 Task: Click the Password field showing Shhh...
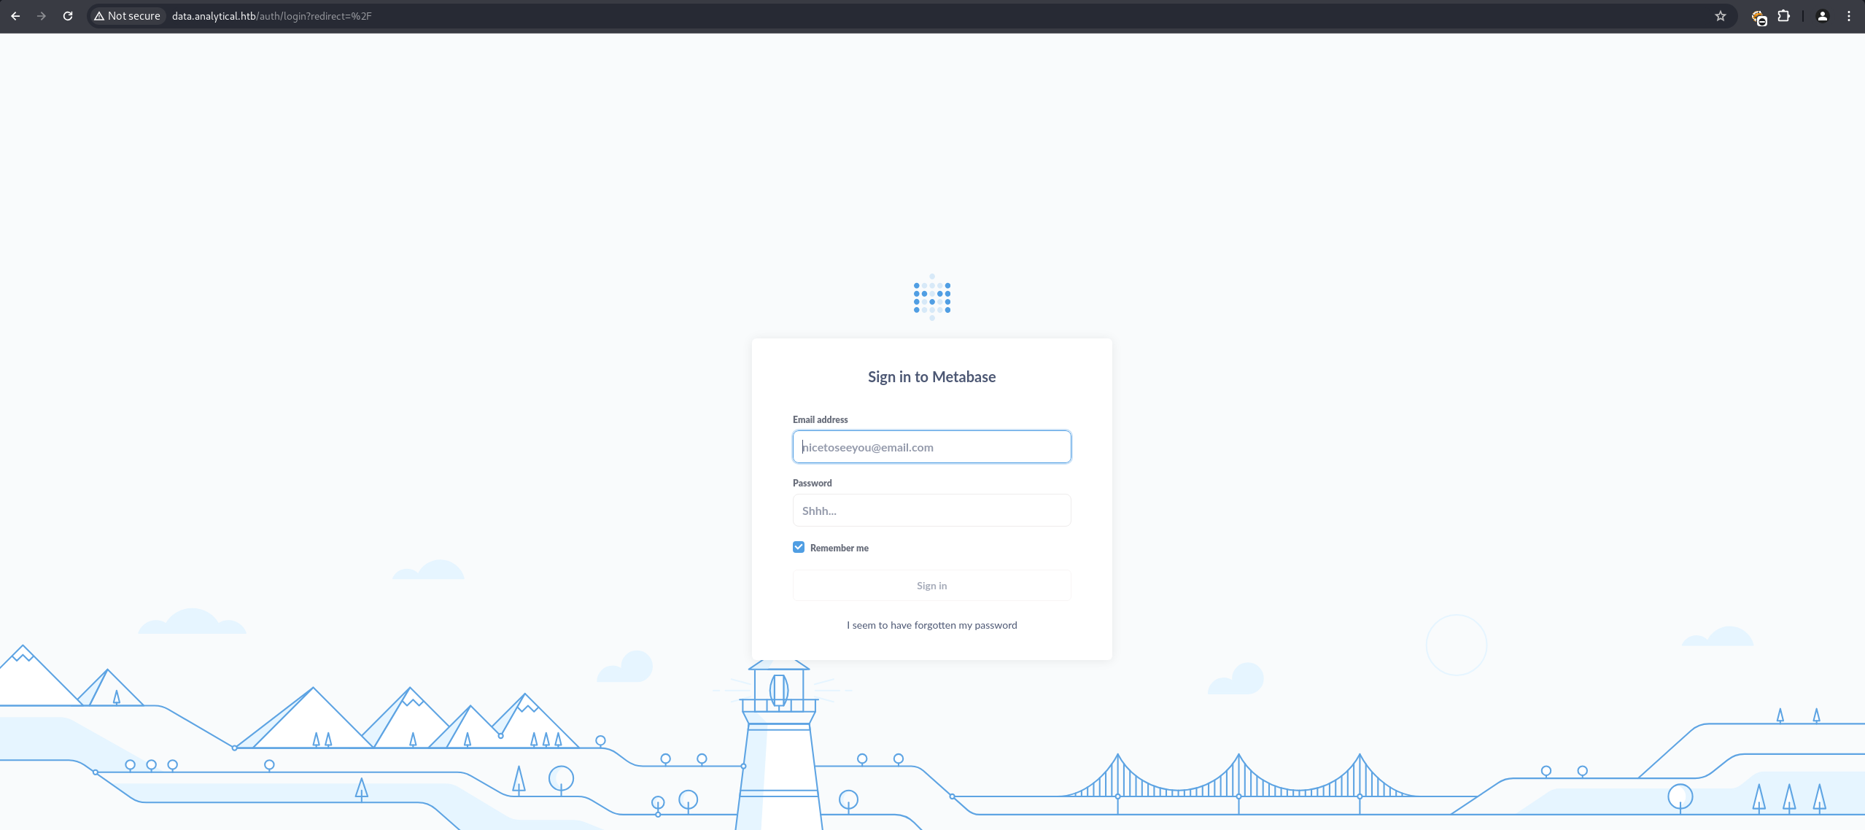click(x=931, y=511)
